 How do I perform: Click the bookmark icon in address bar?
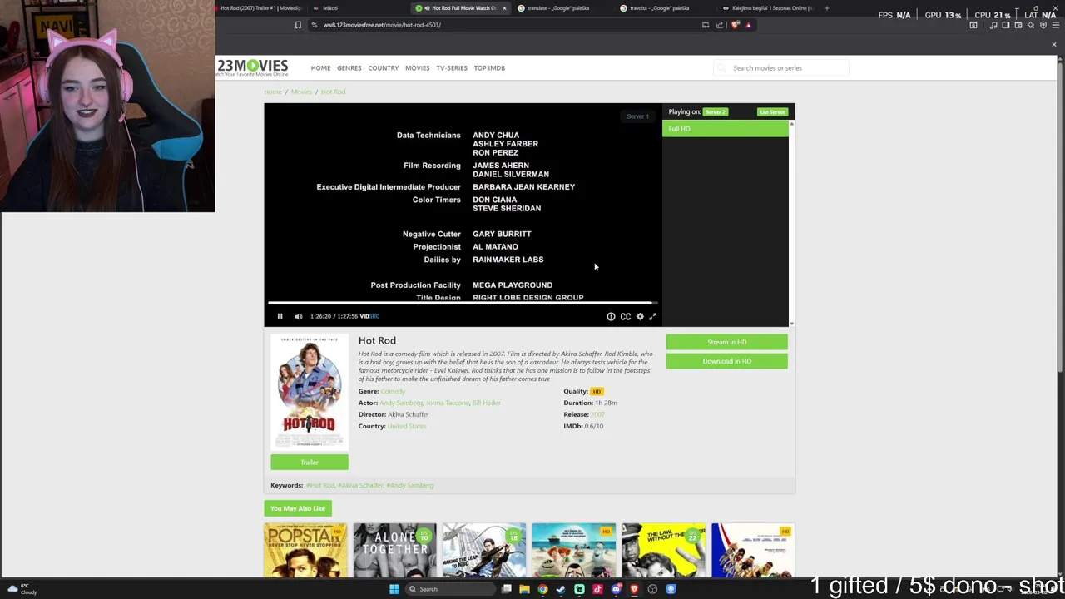coord(298,25)
